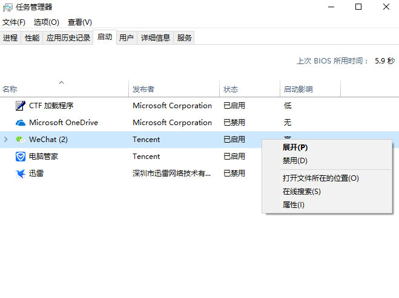Click Microsoft Corporation publisher in OneDrive row
399x298 pixels.
click(x=173, y=123)
